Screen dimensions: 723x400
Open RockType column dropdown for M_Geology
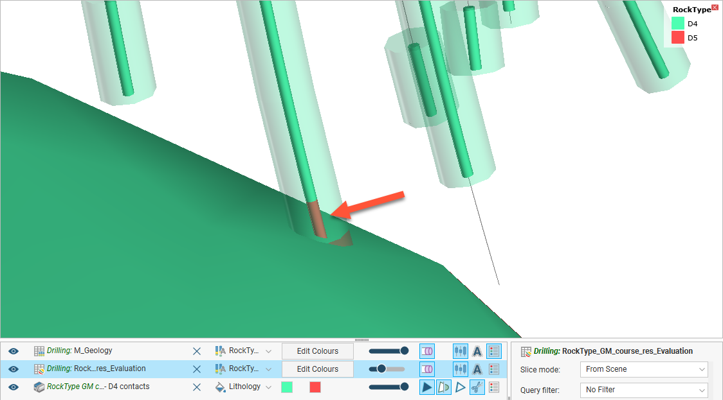[x=268, y=351]
